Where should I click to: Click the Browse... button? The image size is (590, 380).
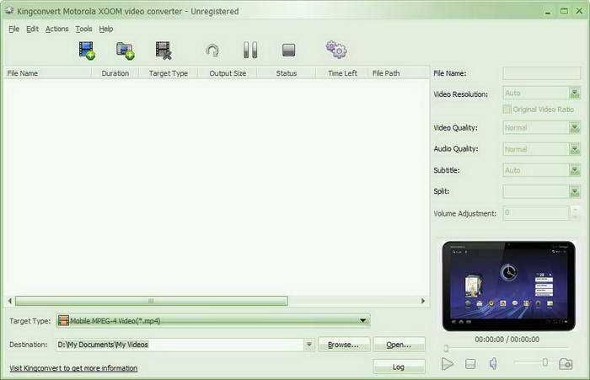coord(344,345)
